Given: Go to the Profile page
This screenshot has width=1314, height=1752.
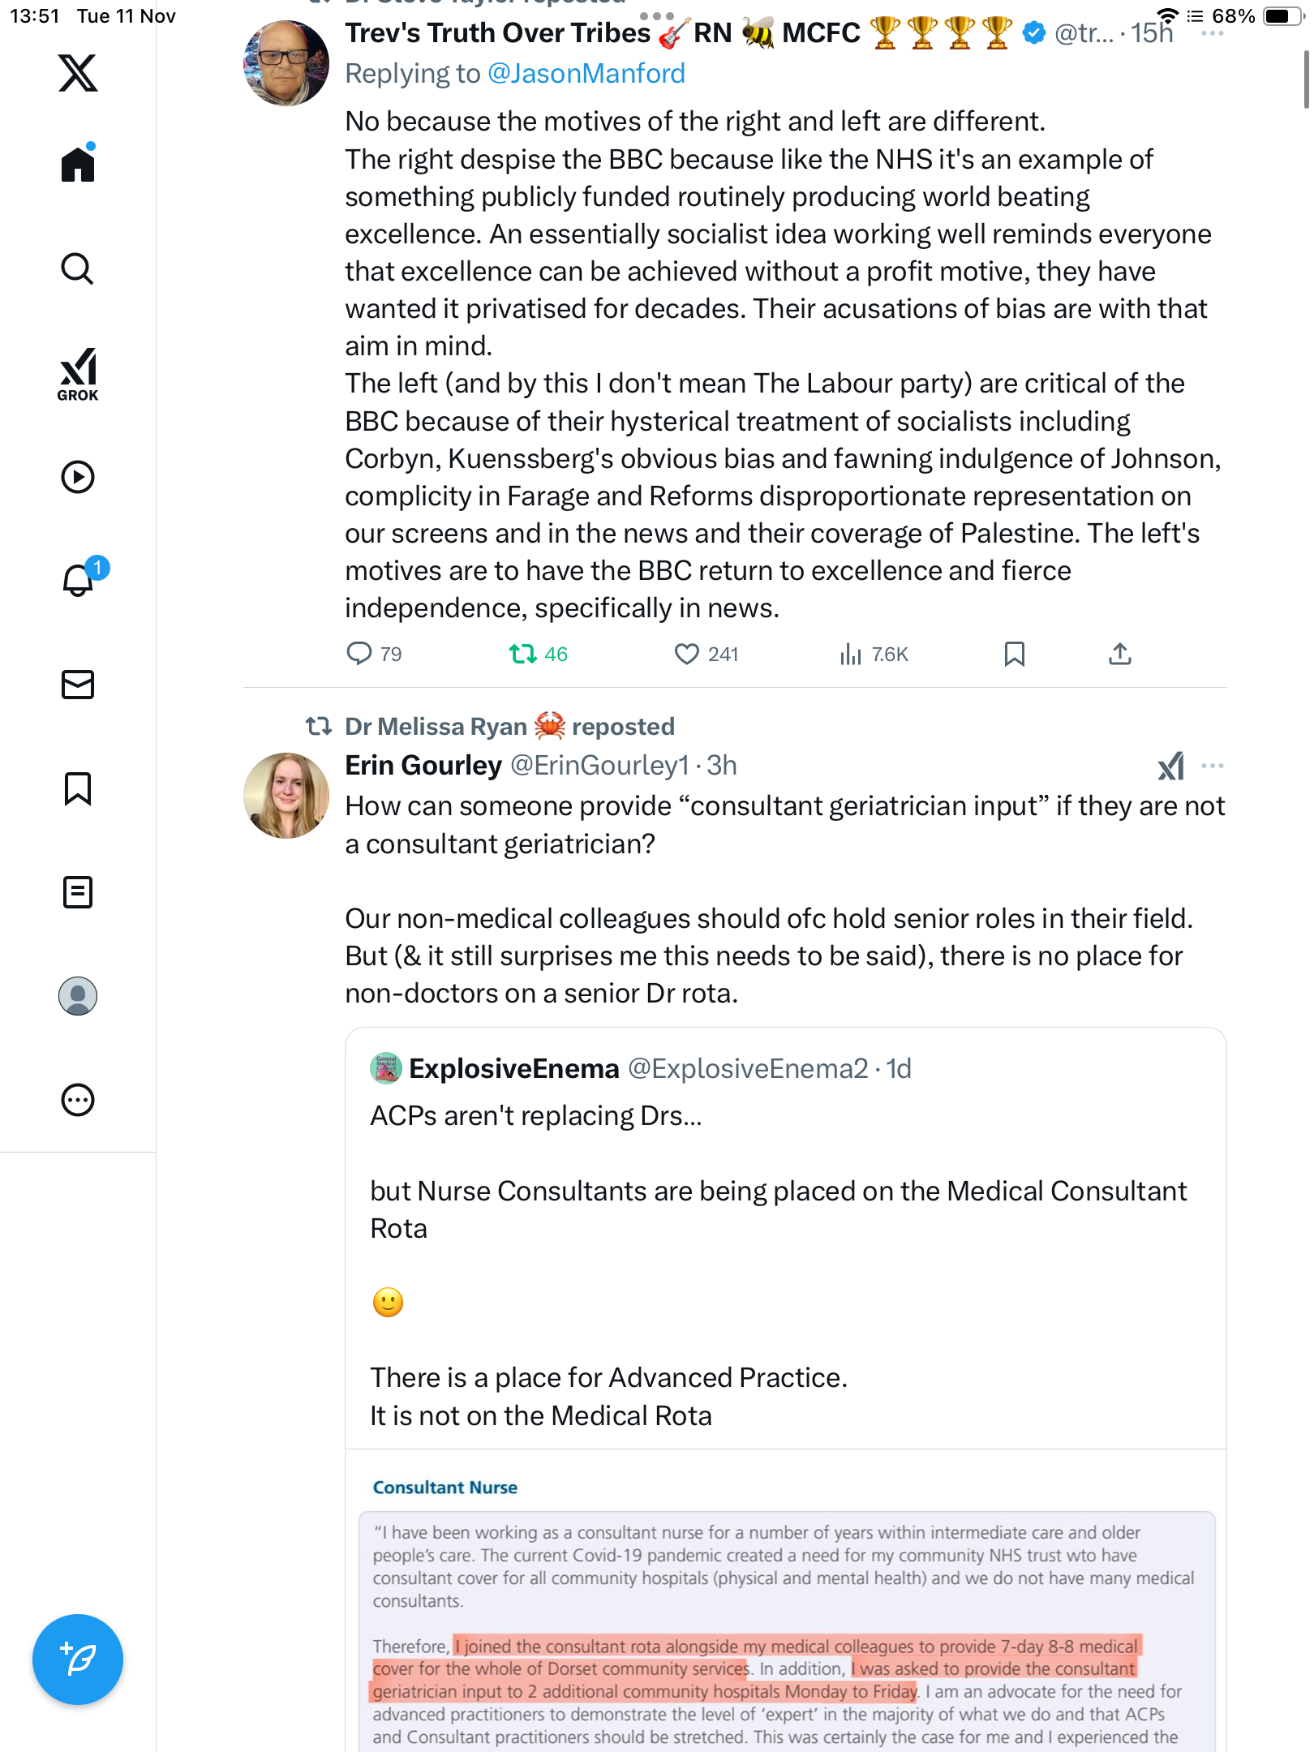Looking at the screenshot, I should click(x=78, y=996).
